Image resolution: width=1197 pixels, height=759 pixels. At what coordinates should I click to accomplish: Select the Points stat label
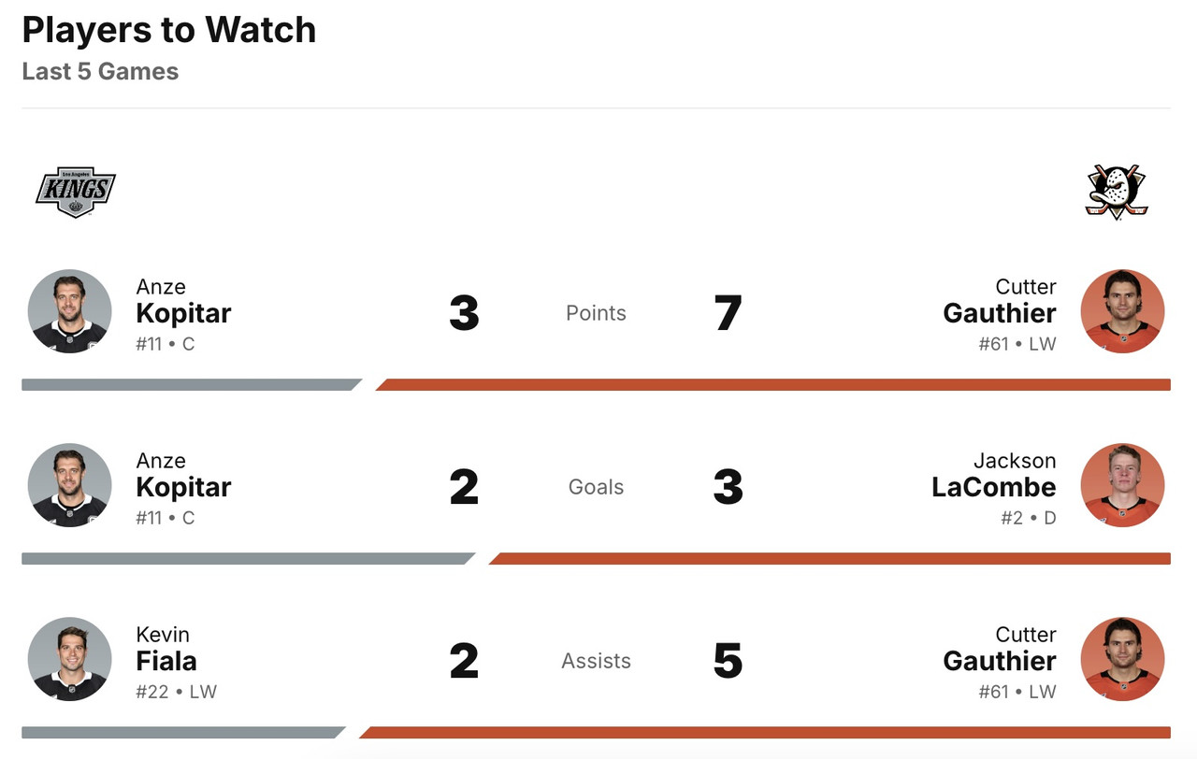click(x=596, y=313)
